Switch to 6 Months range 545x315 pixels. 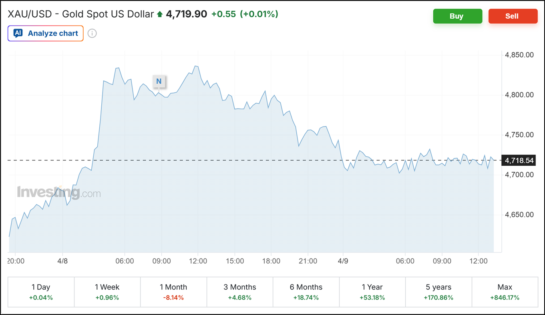306,292
